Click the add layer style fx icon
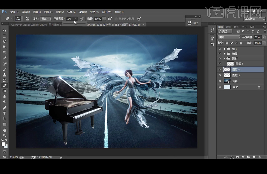This screenshot has width=267, height=174. 232,157
